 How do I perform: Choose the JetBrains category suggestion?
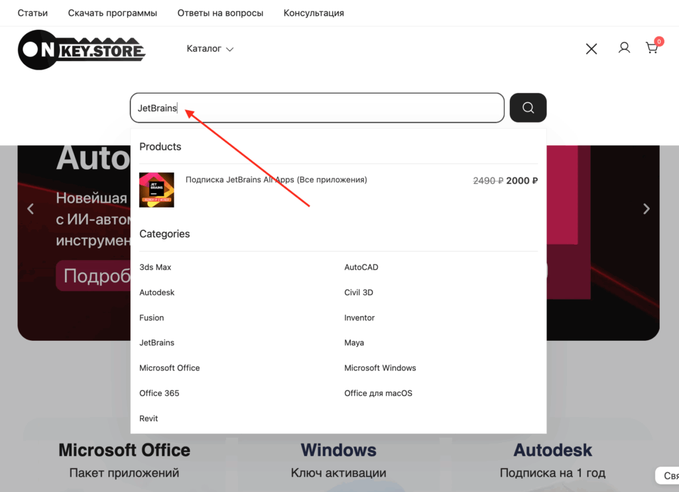pos(157,343)
